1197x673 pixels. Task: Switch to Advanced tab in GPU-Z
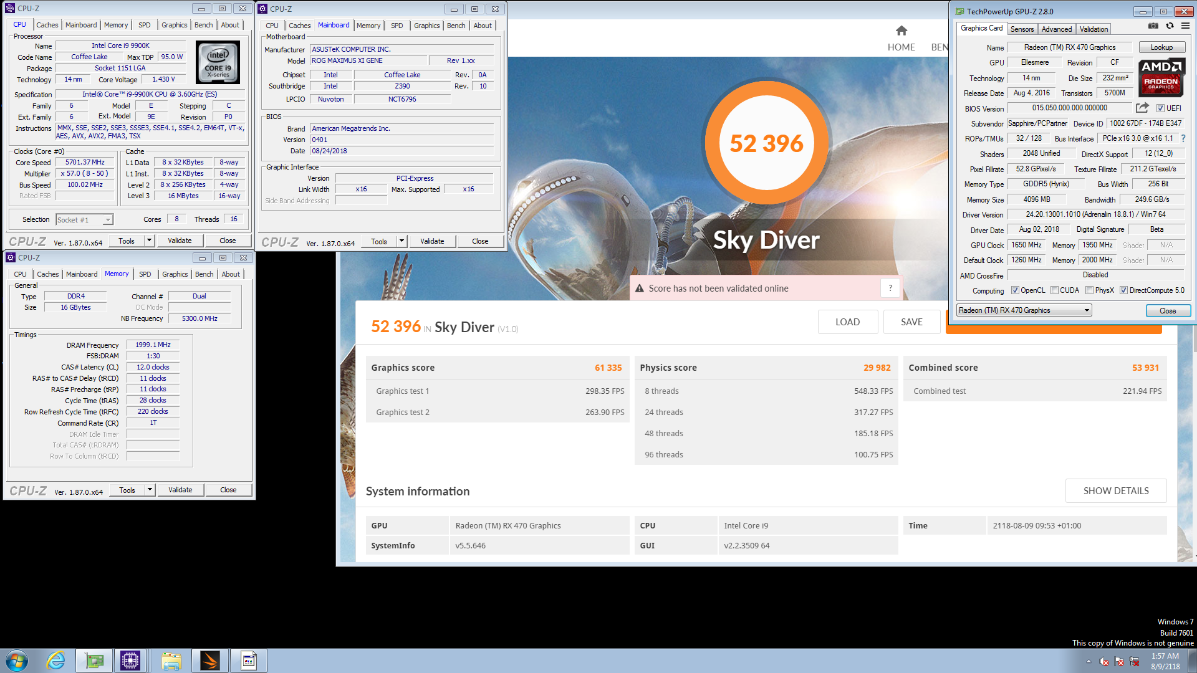tap(1057, 29)
